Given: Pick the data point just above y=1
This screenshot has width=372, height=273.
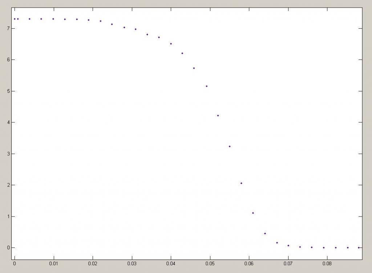Looking at the screenshot, I should 253,213.
